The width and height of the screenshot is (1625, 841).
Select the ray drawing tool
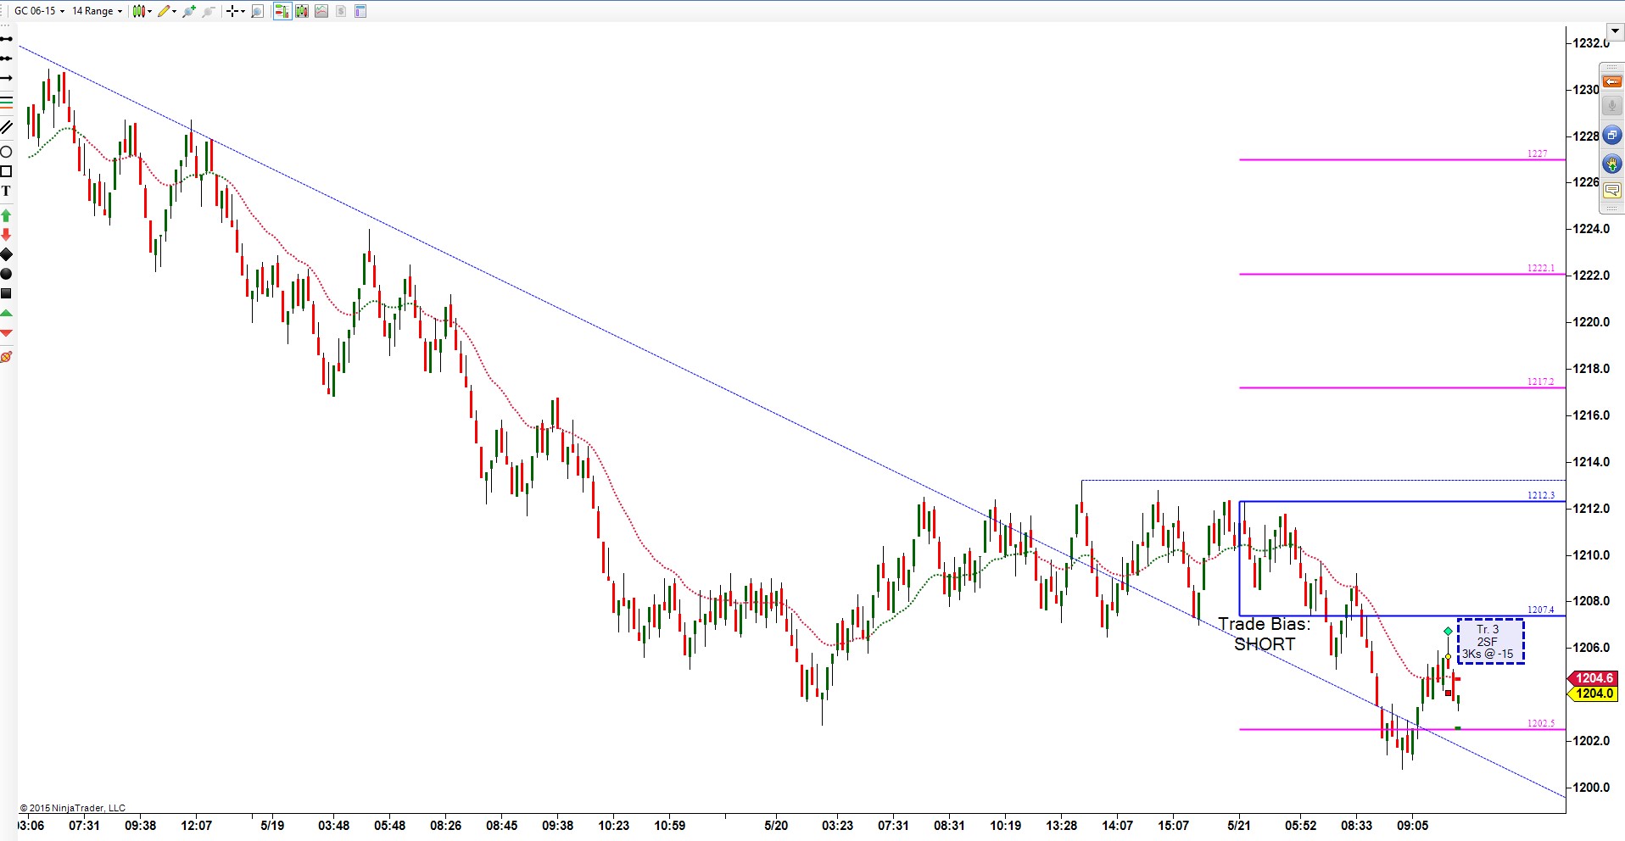pos(6,58)
